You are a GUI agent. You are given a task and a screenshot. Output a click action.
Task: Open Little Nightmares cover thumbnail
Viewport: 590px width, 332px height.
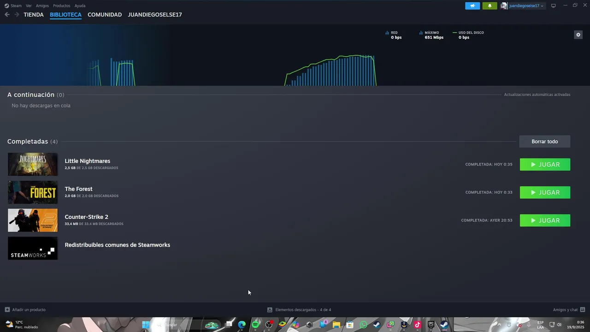pyautogui.click(x=33, y=164)
